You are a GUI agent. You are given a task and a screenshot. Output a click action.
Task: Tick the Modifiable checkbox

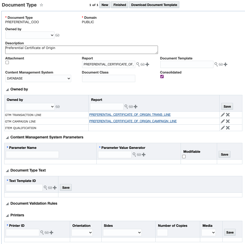click(184, 156)
